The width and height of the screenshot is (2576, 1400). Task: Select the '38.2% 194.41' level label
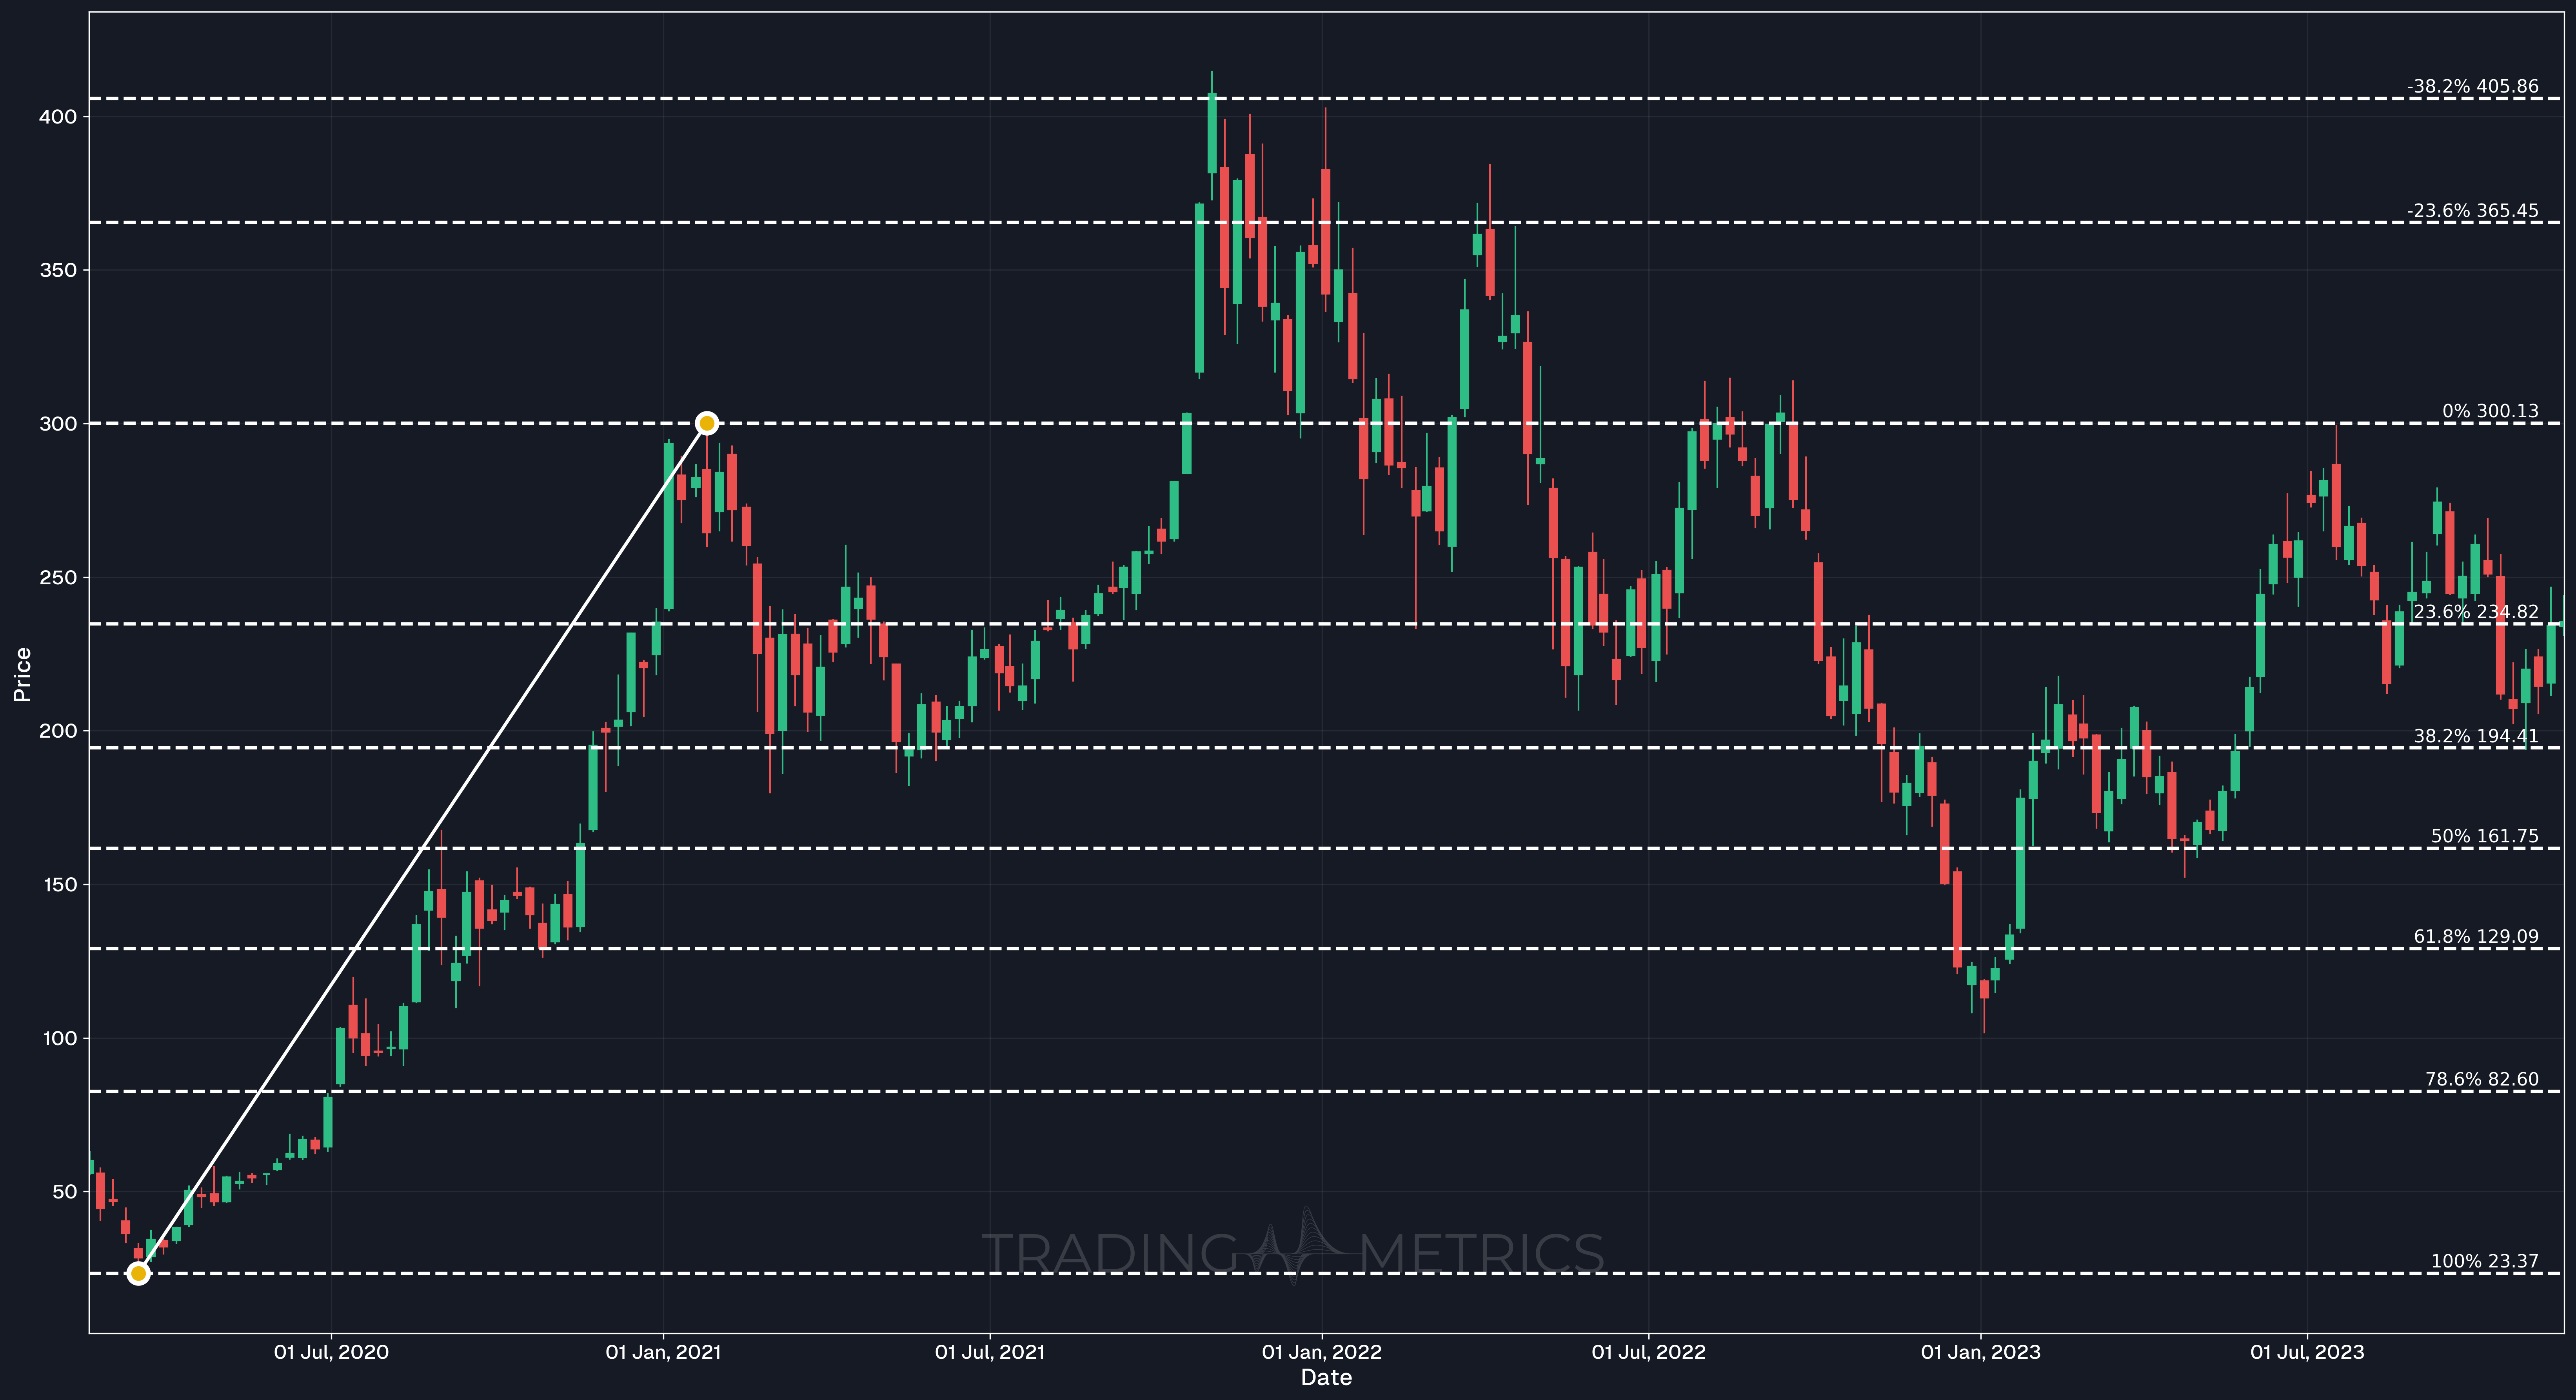pyautogui.click(x=2476, y=736)
